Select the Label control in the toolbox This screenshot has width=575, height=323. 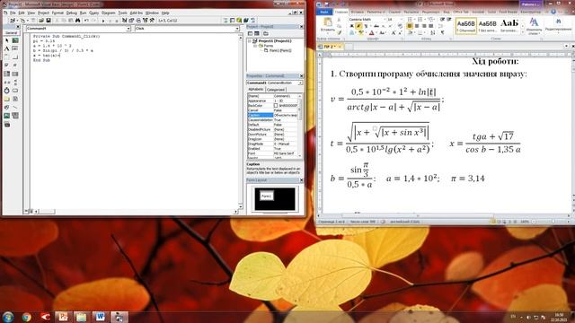pos(6,48)
